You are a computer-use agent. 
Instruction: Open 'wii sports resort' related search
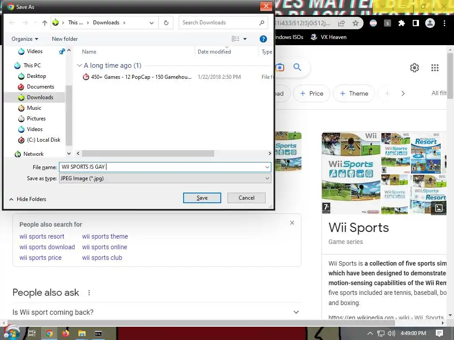42,236
